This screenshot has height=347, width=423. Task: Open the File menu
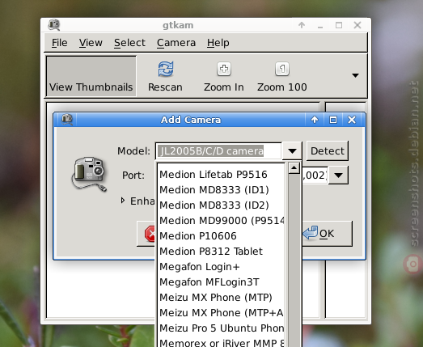click(59, 43)
